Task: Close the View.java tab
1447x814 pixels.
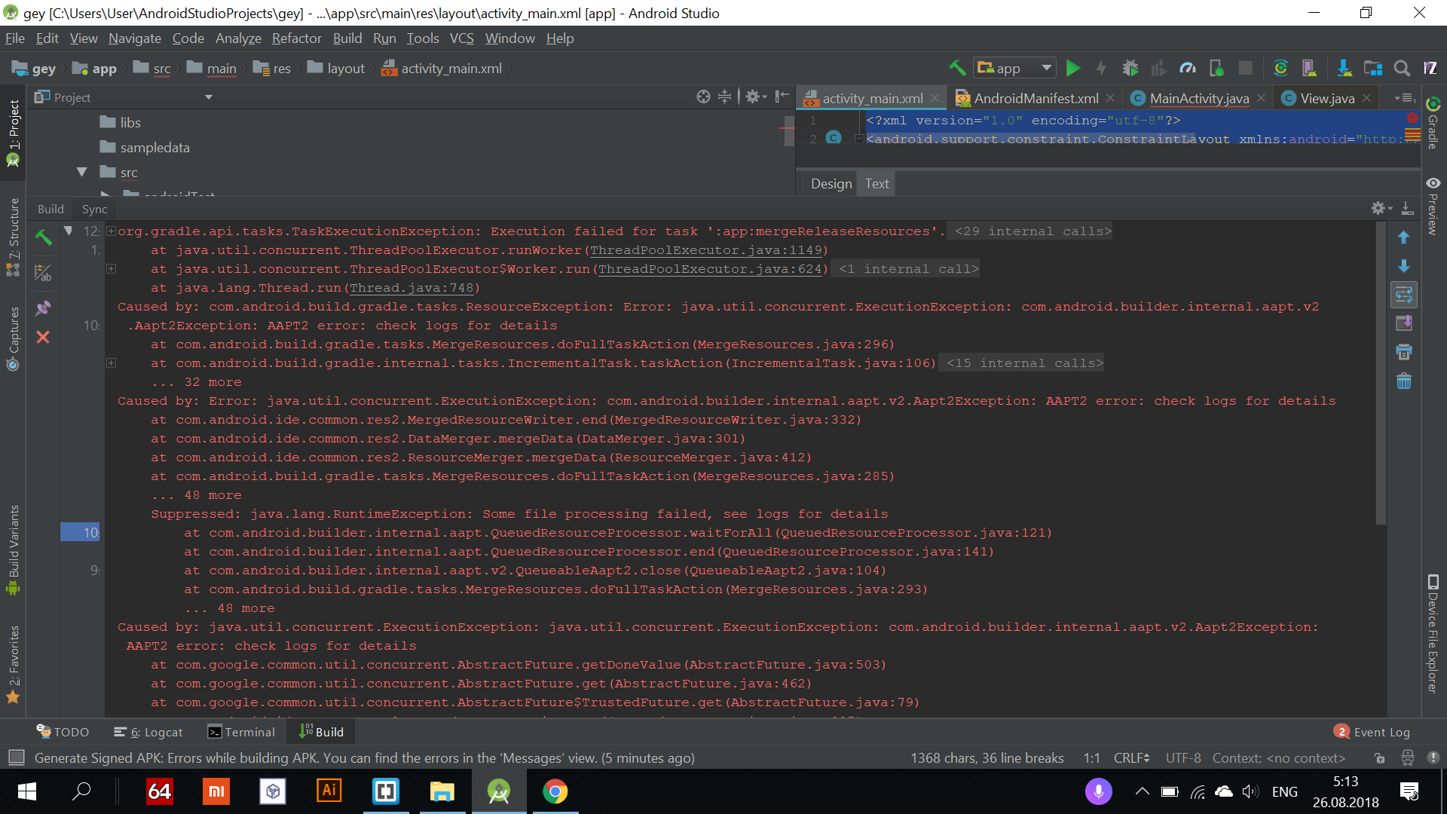Action: 1366,98
